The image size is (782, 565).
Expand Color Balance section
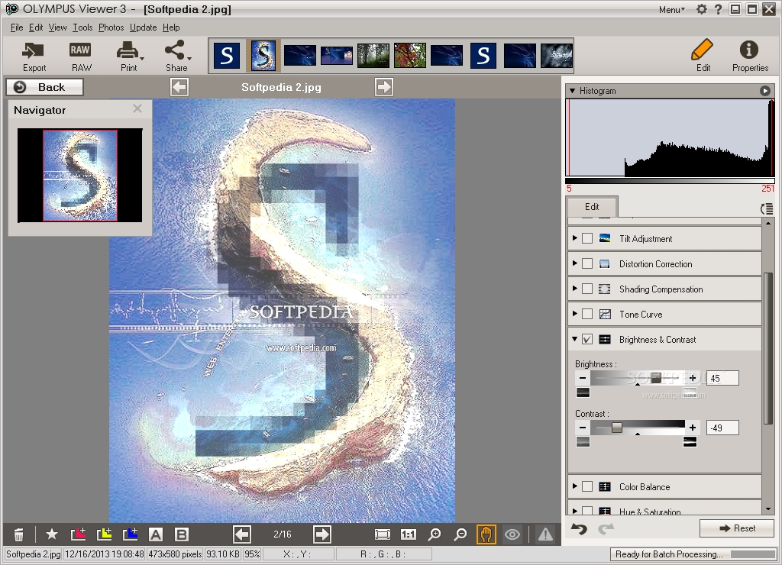tap(574, 486)
